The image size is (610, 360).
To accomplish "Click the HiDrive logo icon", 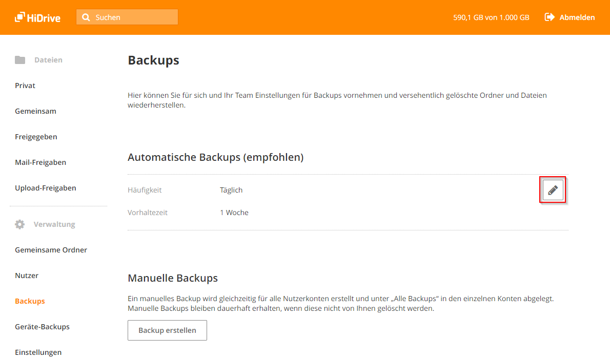I will pos(20,17).
